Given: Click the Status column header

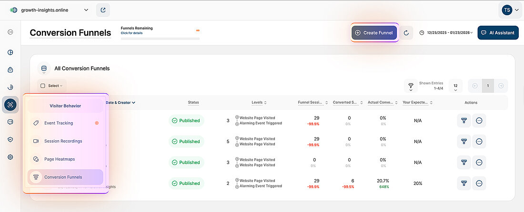Looking at the screenshot, I should click(x=193, y=103).
